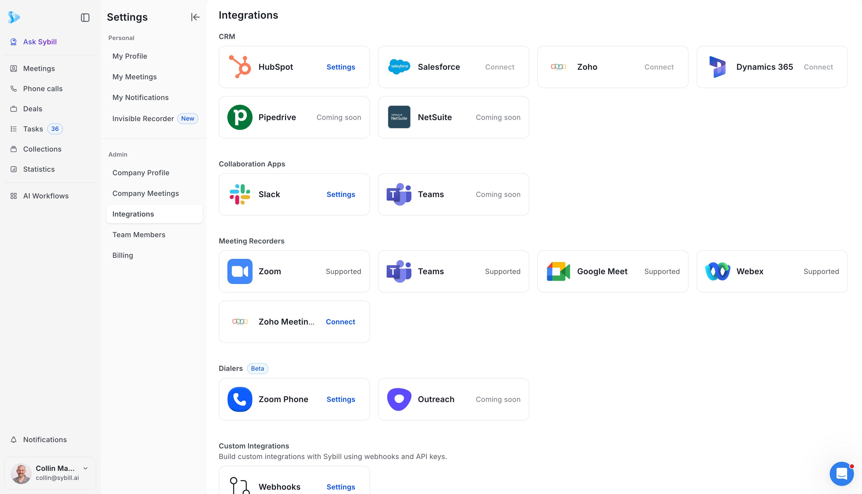Click the Salesforce cloud logo
This screenshot has height=494, width=862.
tap(399, 67)
